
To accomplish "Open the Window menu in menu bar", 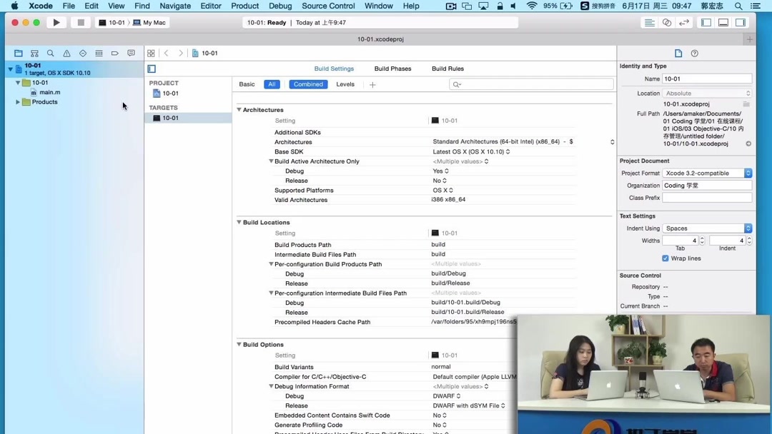I will coord(378,6).
